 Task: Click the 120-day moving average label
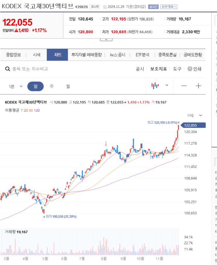(37, 110)
